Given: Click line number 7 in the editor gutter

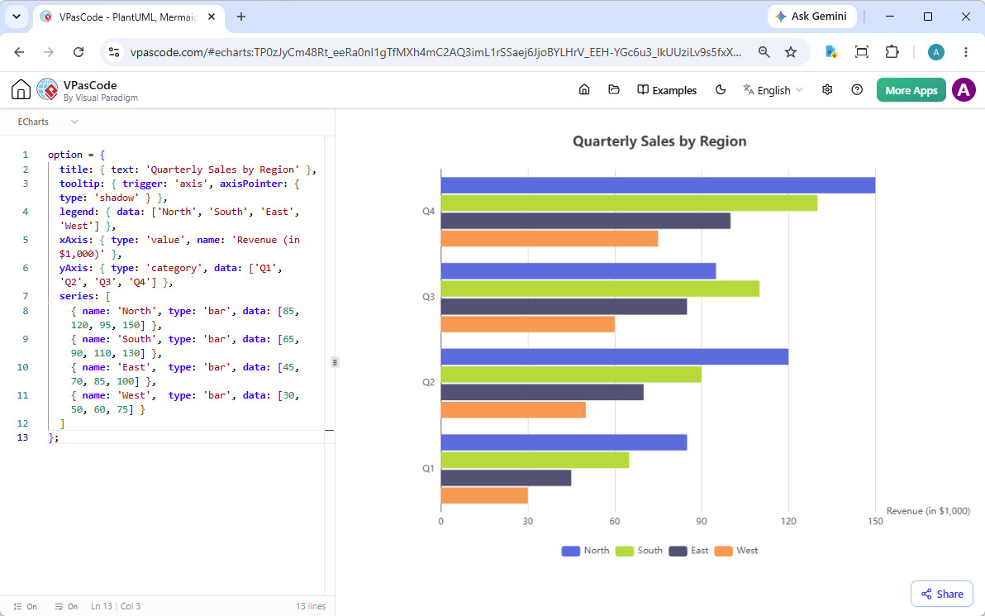Looking at the screenshot, I should (x=25, y=296).
